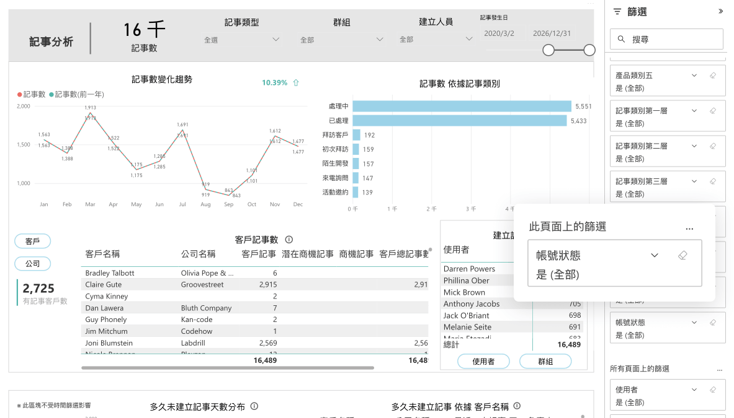
Task: Select the Bradley Talbott row
Action: (254, 272)
